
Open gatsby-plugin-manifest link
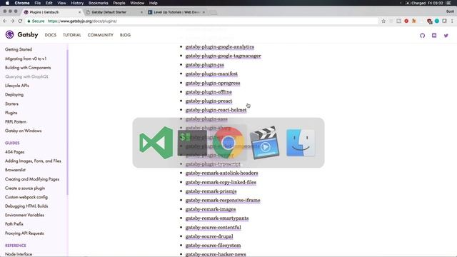[x=211, y=74]
